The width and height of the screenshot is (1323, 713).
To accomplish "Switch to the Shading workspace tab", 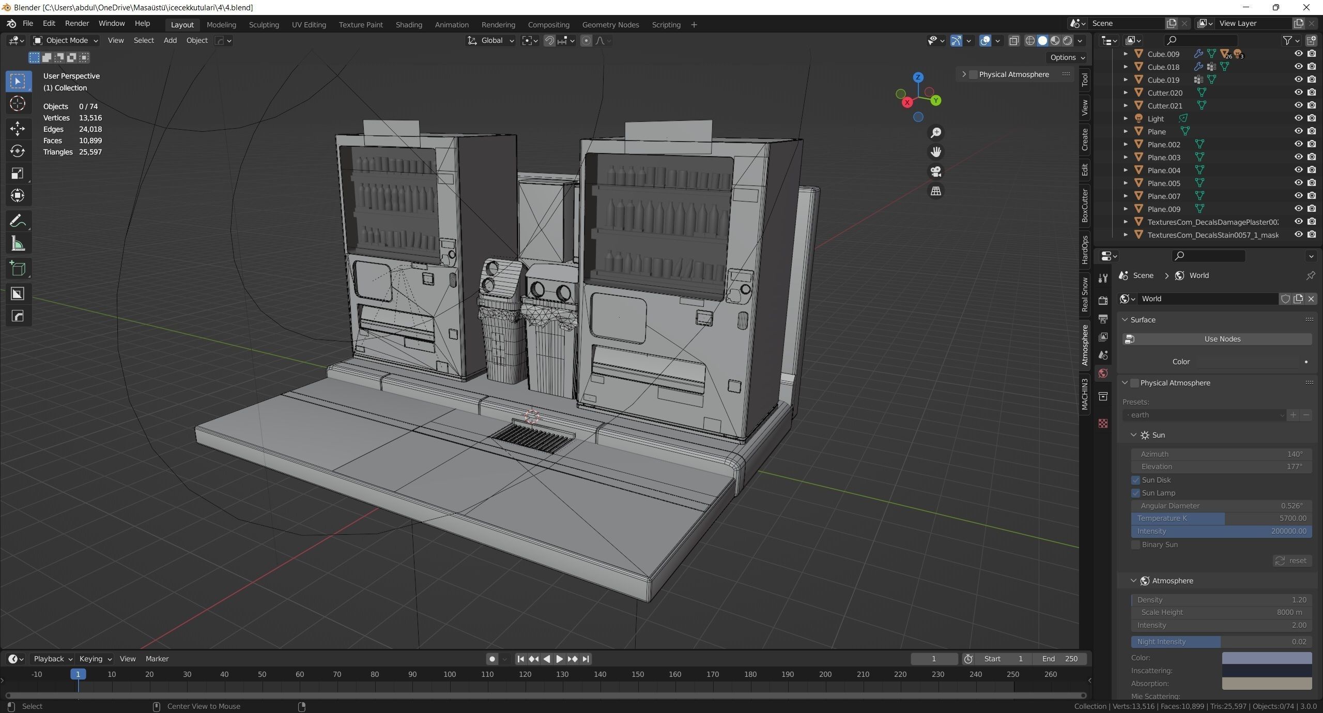I will (409, 24).
